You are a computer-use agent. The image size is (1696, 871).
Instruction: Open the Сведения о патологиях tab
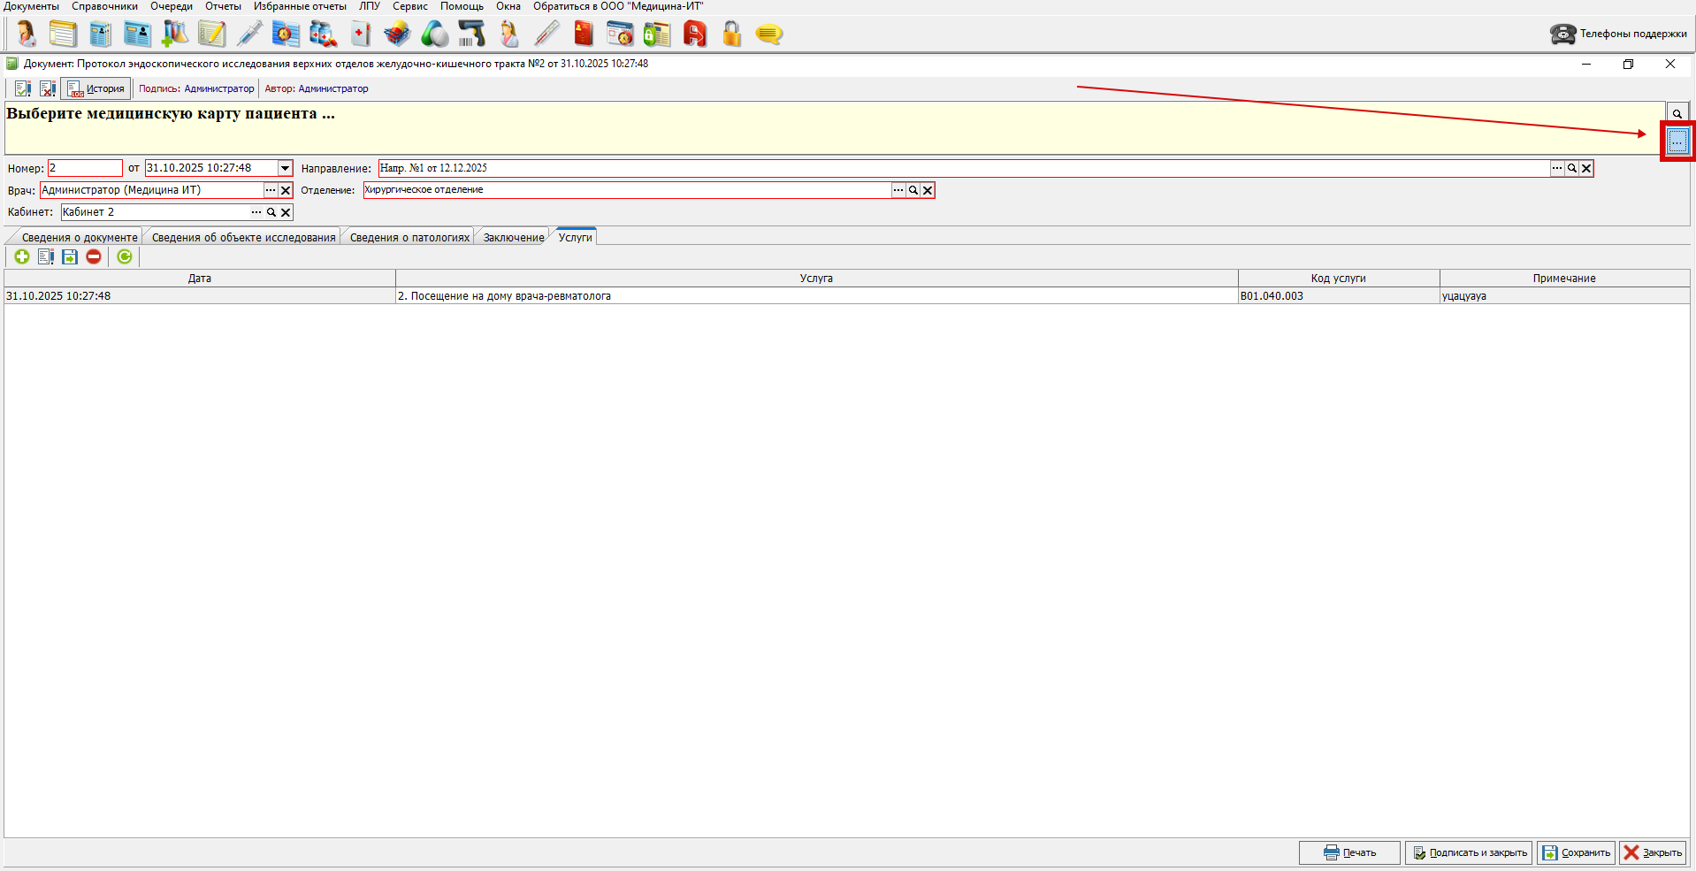409,237
